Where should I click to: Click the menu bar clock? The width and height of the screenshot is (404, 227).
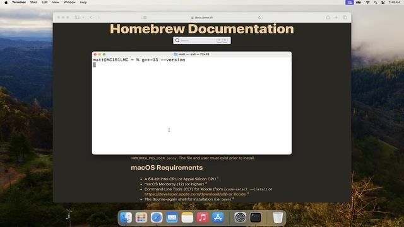click(x=394, y=3)
